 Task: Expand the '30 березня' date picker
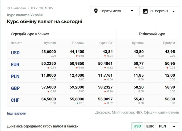pyautogui.click(x=160, y=11)
